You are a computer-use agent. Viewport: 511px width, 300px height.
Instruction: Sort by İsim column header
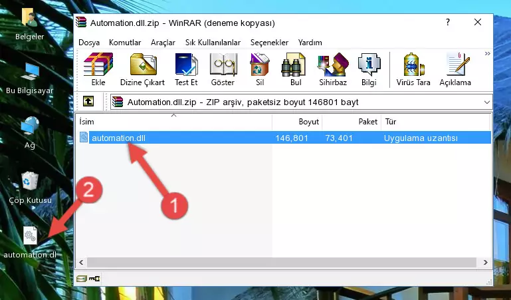pyautogui.click(x=174, y=122)
